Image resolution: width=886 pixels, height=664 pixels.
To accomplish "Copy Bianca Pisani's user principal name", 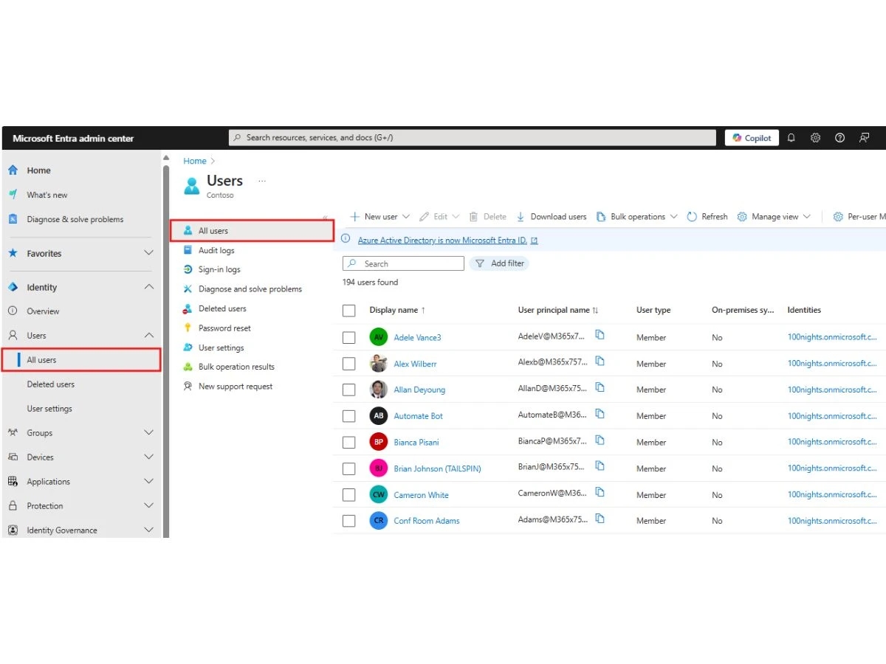I will click(x=600, y=440).
